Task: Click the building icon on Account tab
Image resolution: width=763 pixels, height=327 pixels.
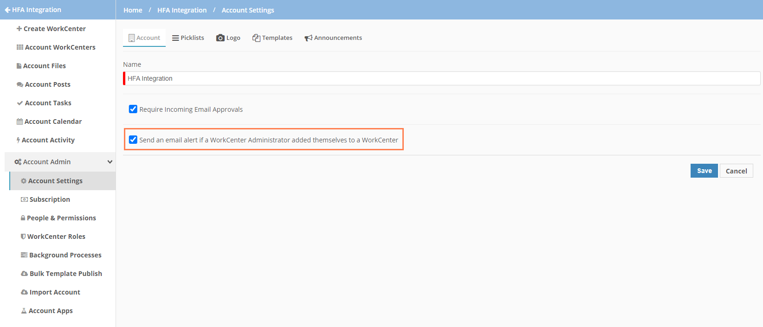Action: click(131, 38)
